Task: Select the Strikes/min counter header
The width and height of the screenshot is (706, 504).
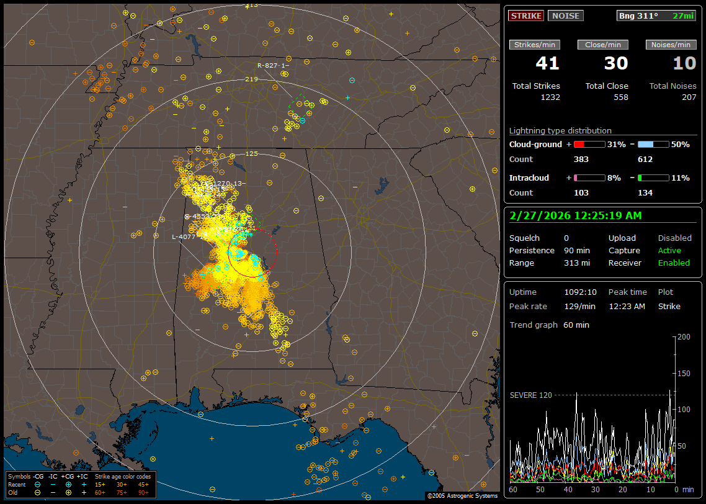Action: (534, 45)
